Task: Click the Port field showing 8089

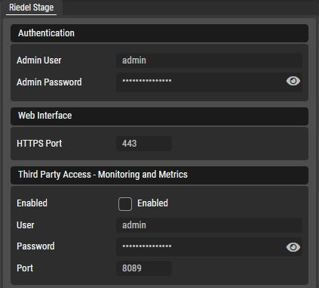Action: [144, 268]
